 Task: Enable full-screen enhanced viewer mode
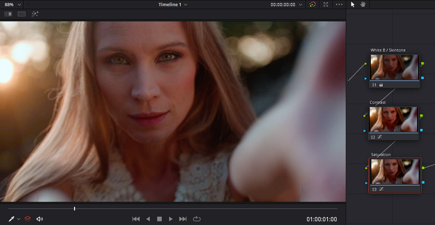tap(326, 4)
